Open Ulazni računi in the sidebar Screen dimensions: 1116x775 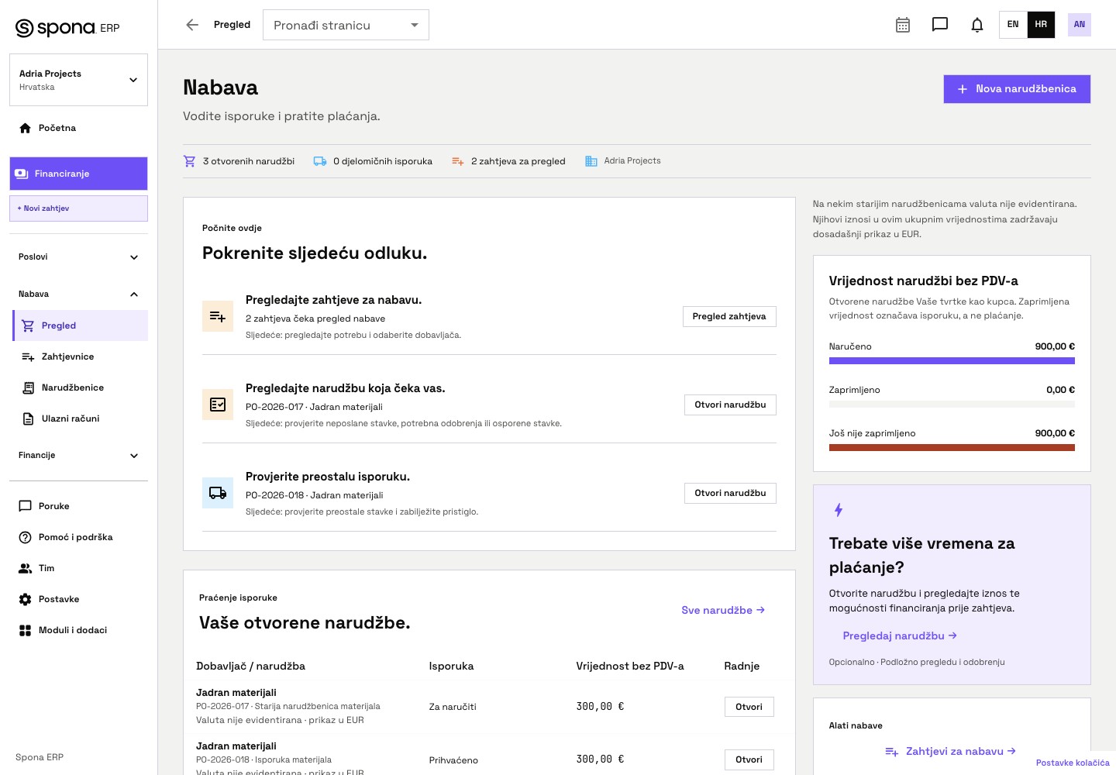click(80, 418)
